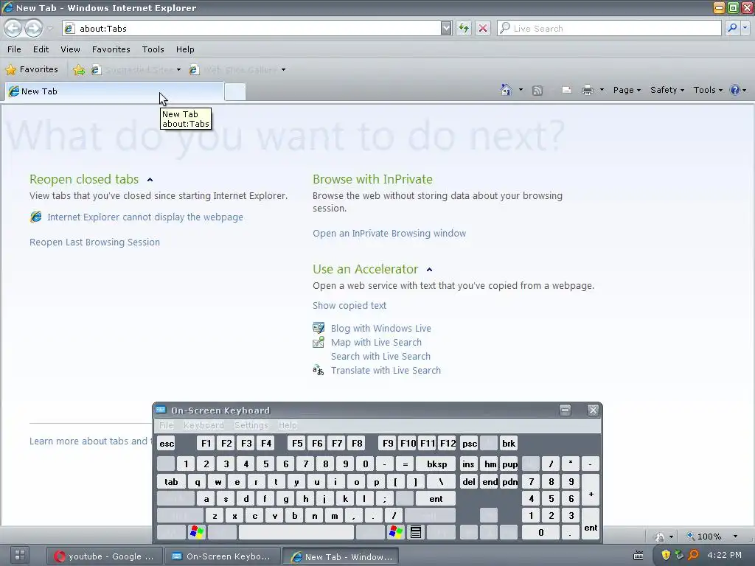Collapse the Reopen closed tabs section
755x566 pixels.
point(150,180)
